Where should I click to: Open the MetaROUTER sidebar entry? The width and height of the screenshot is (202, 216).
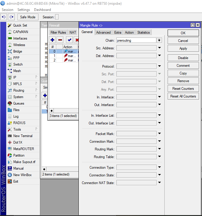click(23, 149)
